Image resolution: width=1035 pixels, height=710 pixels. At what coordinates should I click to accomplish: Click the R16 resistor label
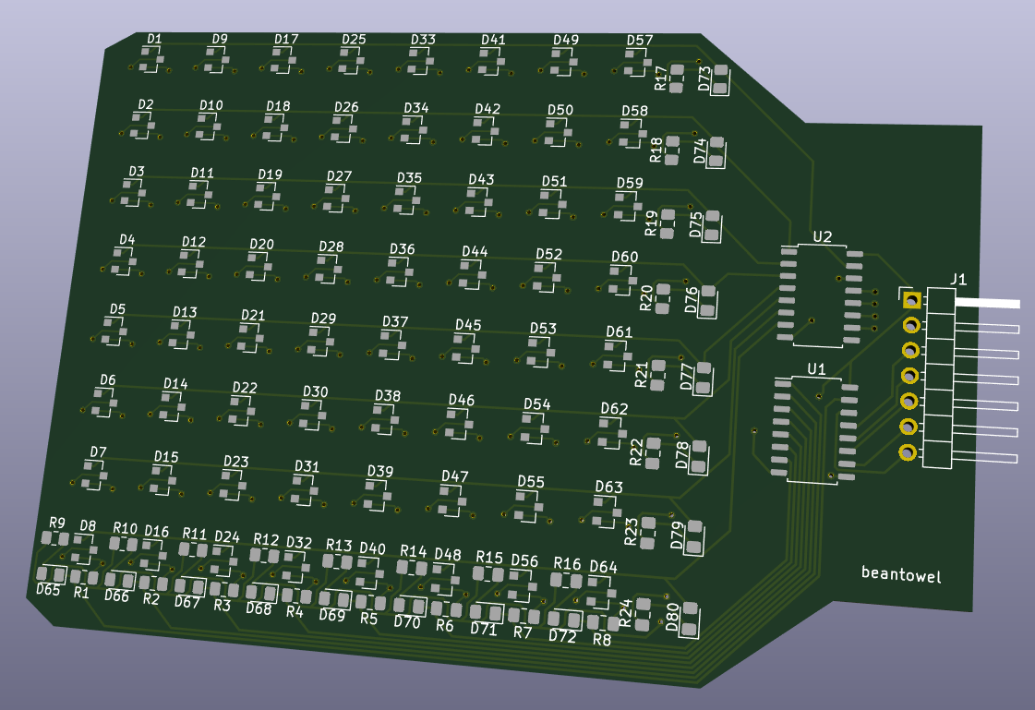click(x=567, y=563)
